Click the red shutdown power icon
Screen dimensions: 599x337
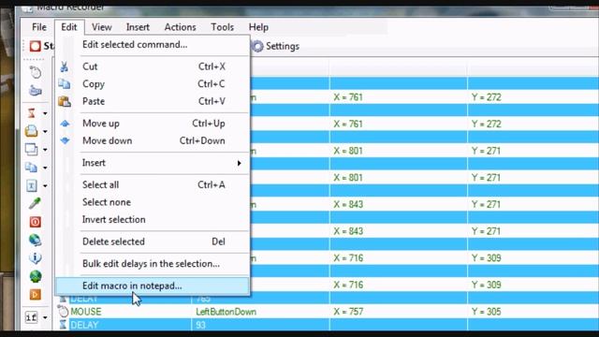[36, 222]
